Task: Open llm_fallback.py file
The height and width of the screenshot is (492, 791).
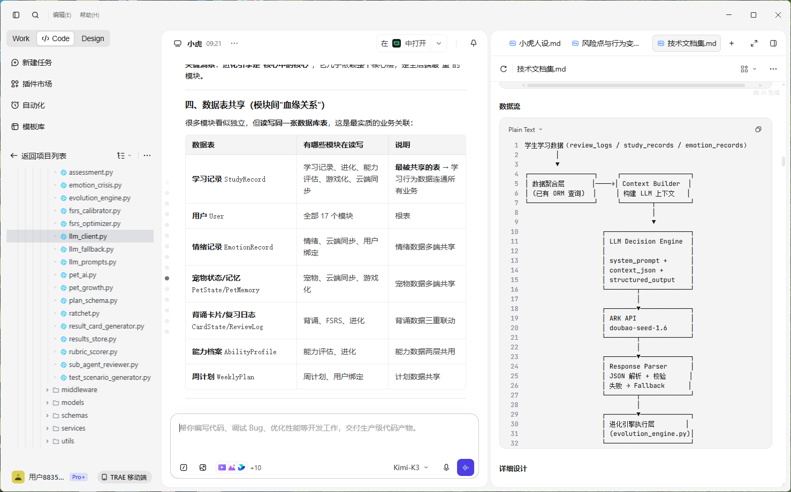Action: coord(87,249)
